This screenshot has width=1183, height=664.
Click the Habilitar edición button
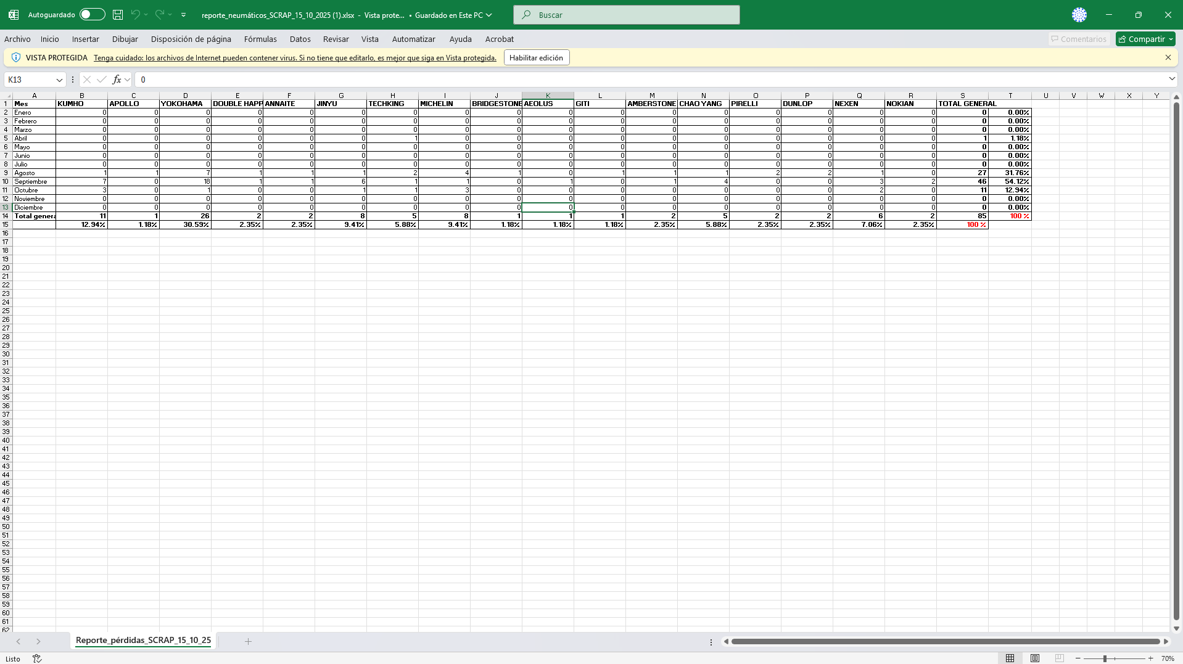(x=536, y=57)
